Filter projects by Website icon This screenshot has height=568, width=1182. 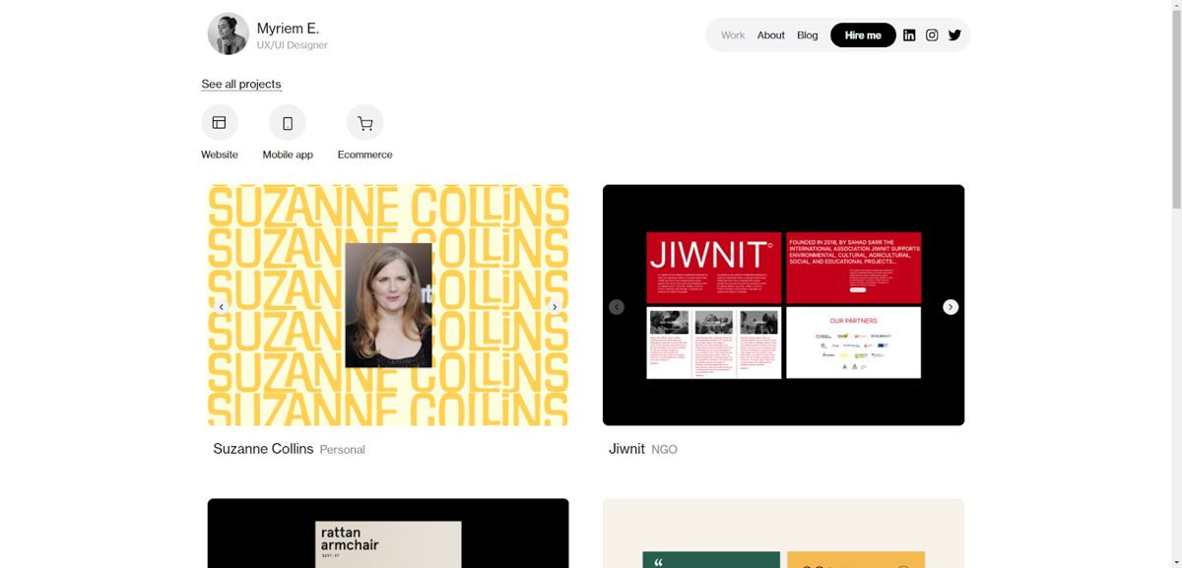220,123
